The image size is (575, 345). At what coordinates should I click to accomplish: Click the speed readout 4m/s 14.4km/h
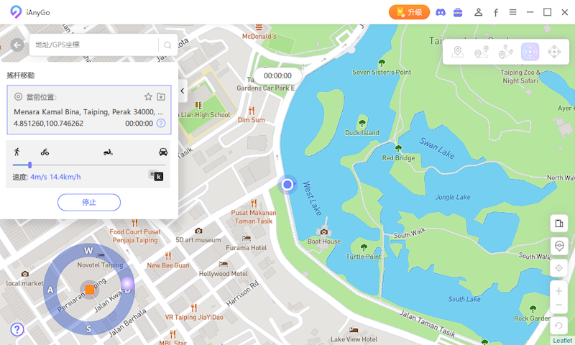(55, 177)
